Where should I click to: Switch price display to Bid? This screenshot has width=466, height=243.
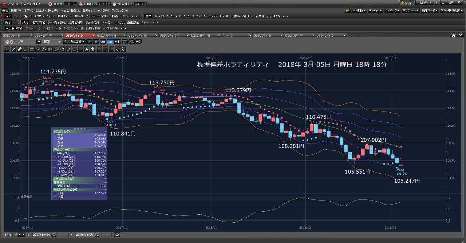(x=110, y=42)
